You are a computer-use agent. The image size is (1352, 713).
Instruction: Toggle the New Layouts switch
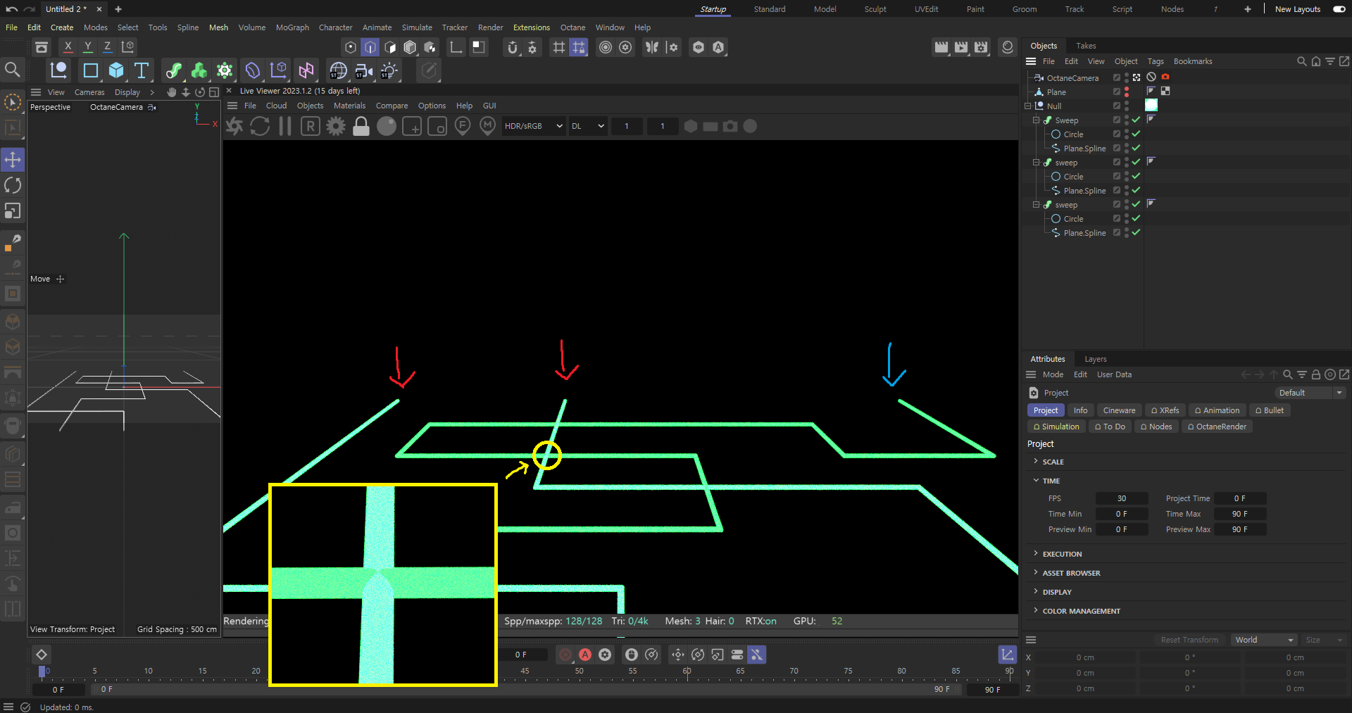point(1339,9)
